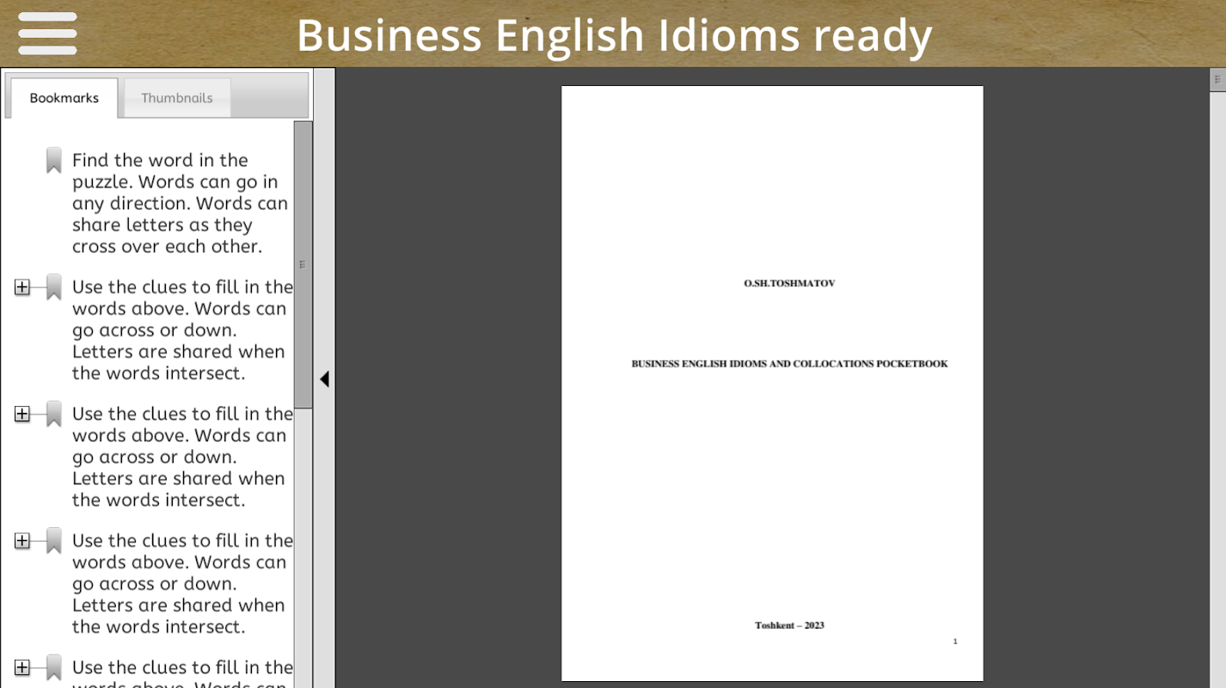Open the first 'Use the clues to fill in' bookmark text

pos(182,330)
